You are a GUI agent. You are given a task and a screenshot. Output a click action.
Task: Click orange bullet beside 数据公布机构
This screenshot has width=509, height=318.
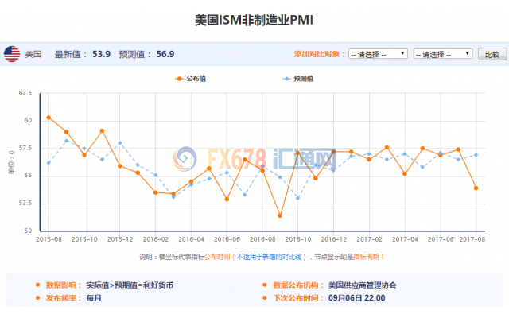[x=264, y=285]
